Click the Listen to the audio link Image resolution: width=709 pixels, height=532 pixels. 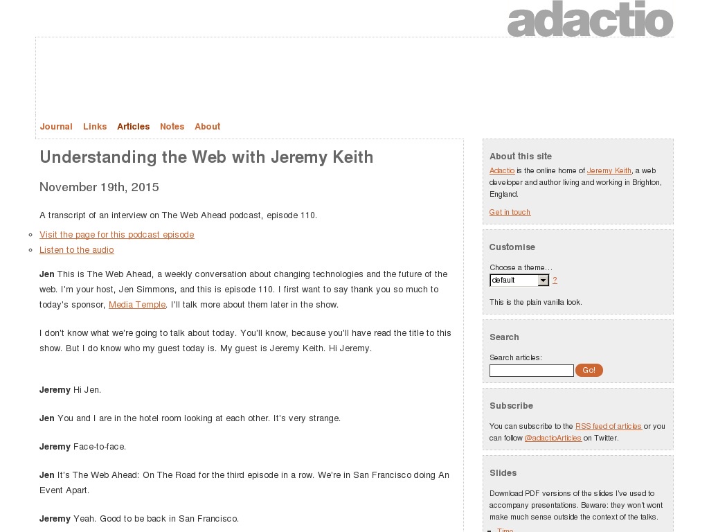point(76,250)
